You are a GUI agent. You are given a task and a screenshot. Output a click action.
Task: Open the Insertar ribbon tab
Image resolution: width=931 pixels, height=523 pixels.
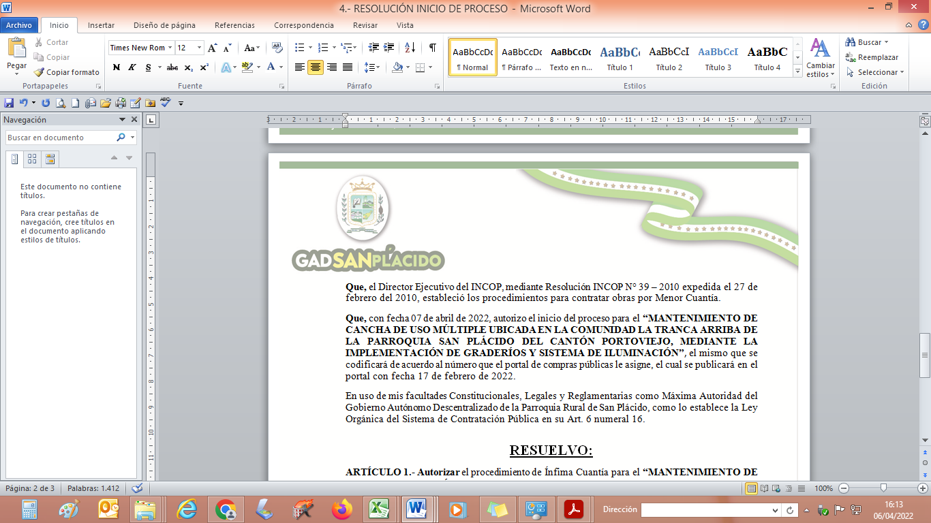[x=101, y=25]
